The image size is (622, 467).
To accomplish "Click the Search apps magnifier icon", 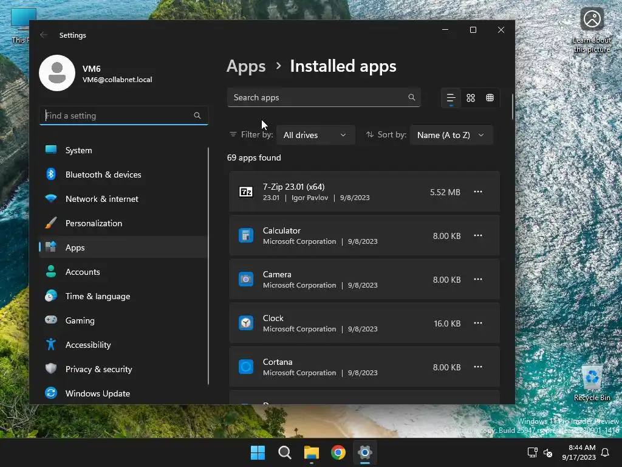I will pos(411,97).
